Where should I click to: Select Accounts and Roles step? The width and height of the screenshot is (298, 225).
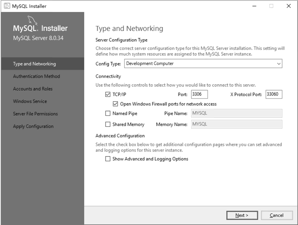33,89
